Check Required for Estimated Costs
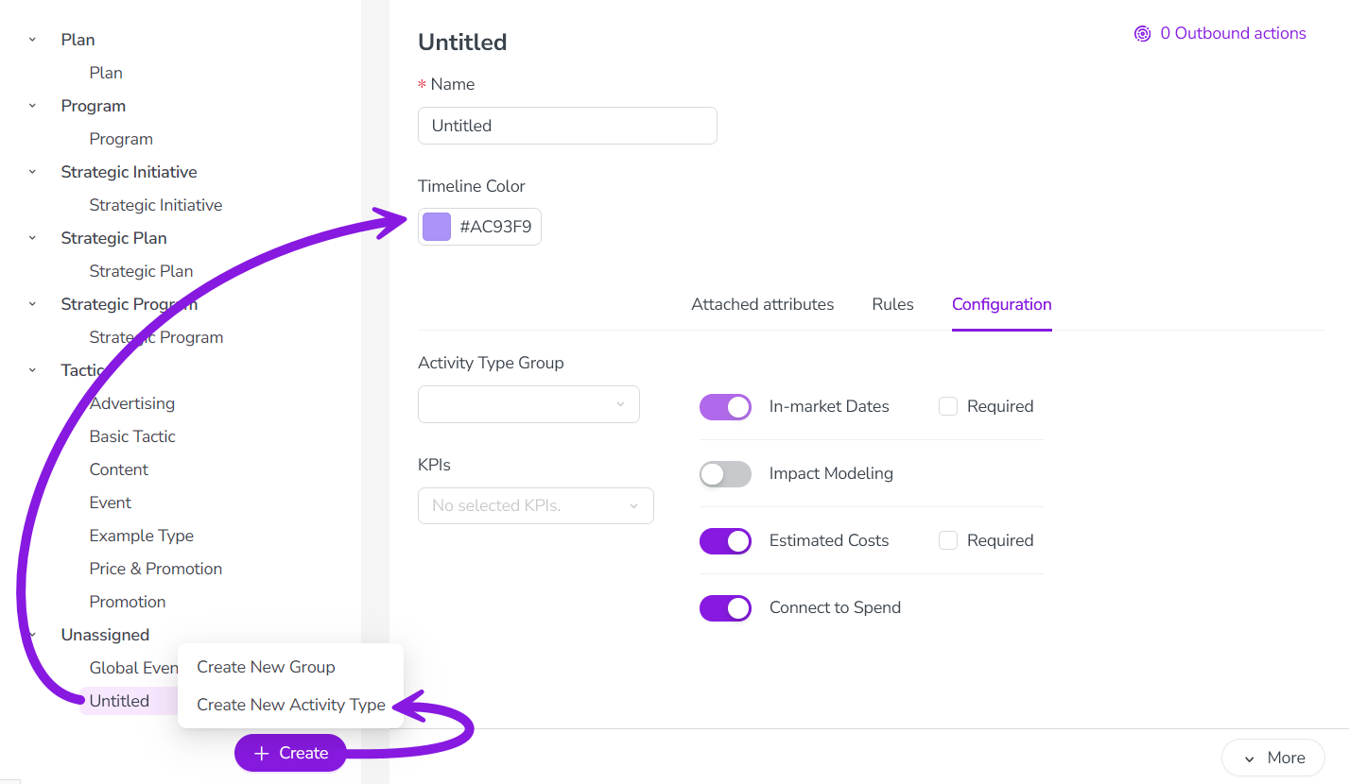Screen dimensions: 1349x784 [x=948, y=540]
